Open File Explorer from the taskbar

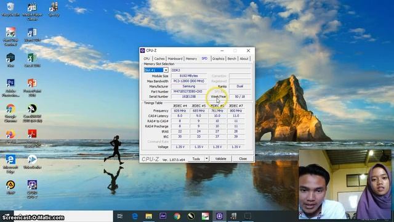point(149,216)
